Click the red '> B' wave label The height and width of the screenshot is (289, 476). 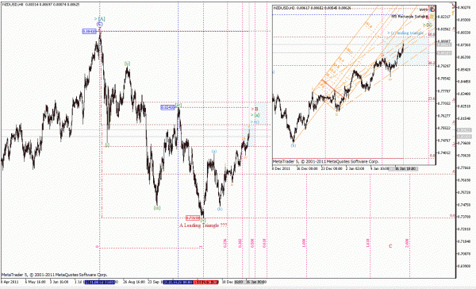[255, 109]
